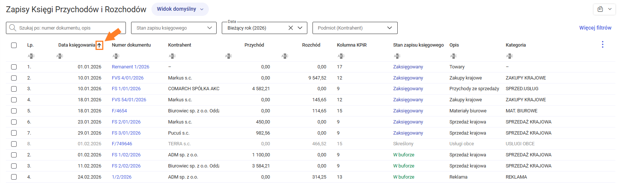Viewport: 618px width, 183px height.
Task: Click the W buforze status for FS 1/02/2026
Action: click(404, 155)
